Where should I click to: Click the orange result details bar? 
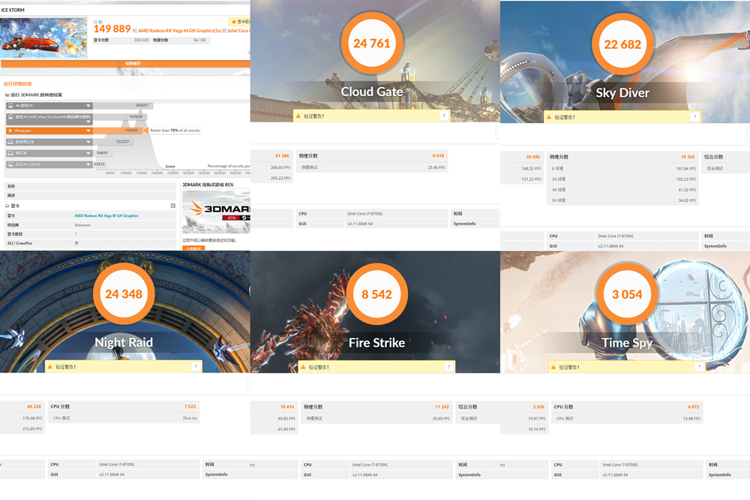[x=125, y=64]
